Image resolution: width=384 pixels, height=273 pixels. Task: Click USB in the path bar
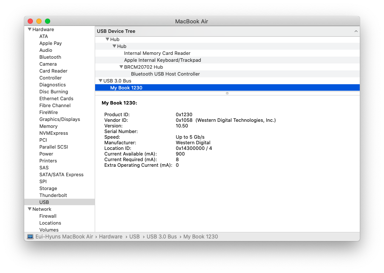(134, 237)
